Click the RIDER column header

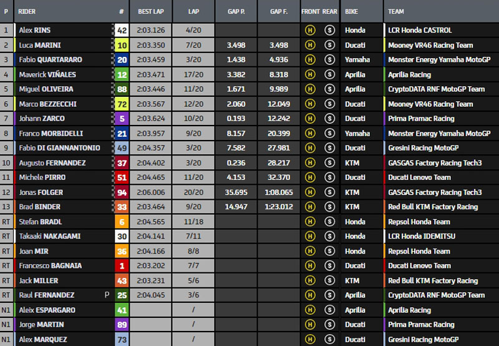pyautogui.click(x=28, y=11)
